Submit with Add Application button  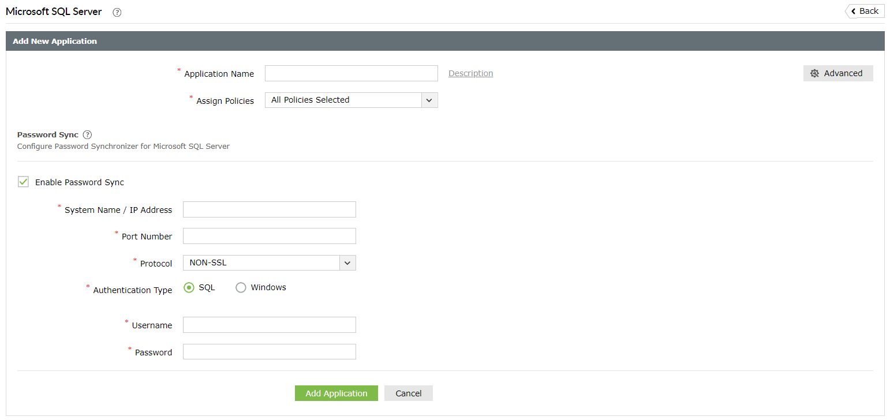coord(336,393)
